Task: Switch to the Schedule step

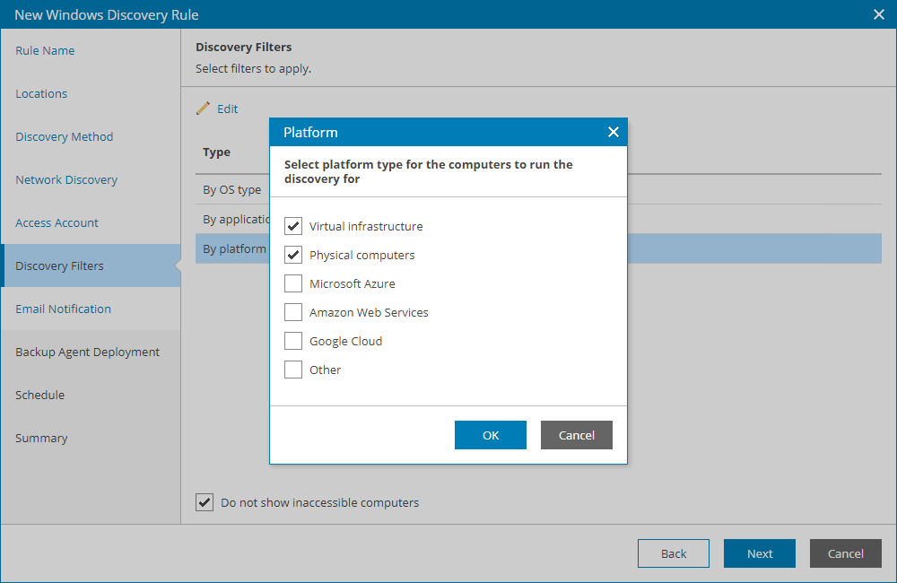Action: click(40, 395)
